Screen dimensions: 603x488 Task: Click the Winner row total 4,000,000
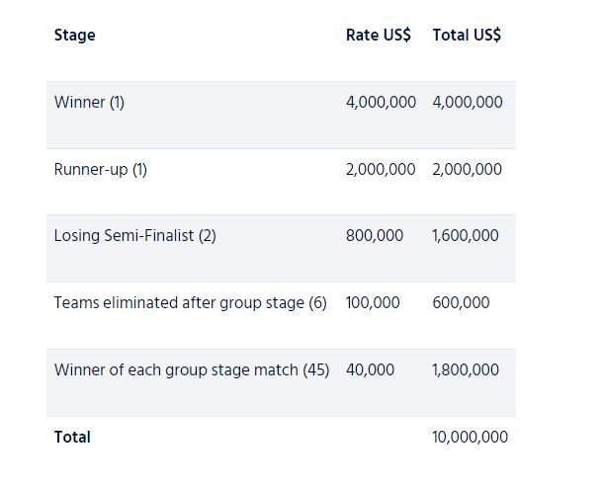click(468, 102)
